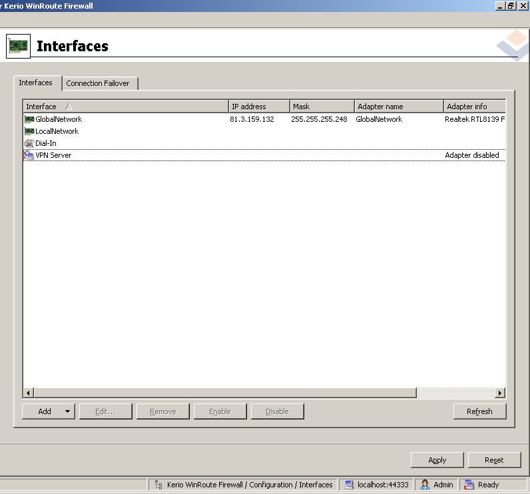Select the VPN Server interface row
Viewport: 530px width, 494px height.
264,155
